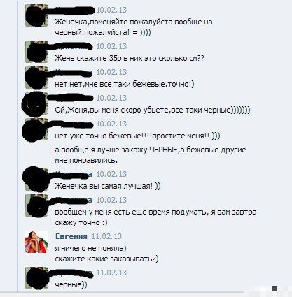Screen dimensions: 292x297
Task: Open the blacked-out avatar beside the final 'черные))' reply
Action: (36, 278)
